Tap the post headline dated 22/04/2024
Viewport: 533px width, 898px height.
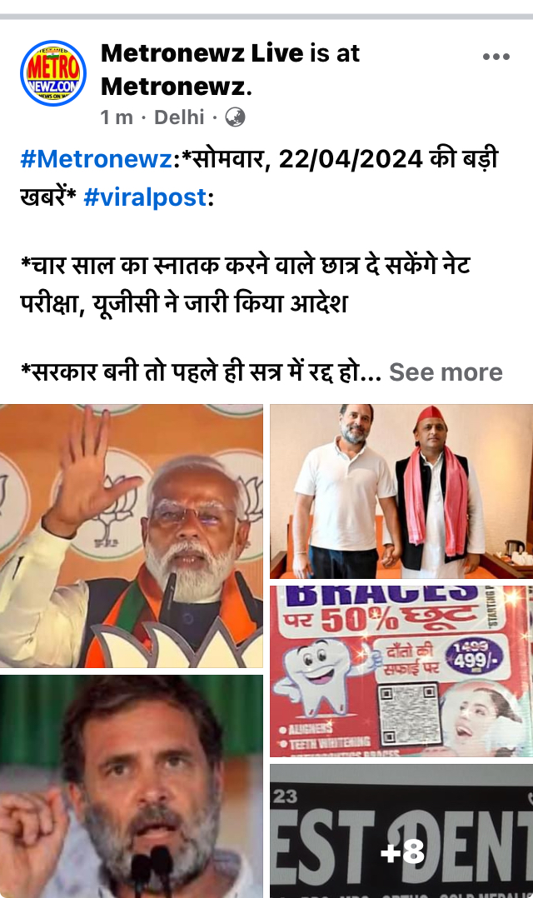[x=259, y=178]
